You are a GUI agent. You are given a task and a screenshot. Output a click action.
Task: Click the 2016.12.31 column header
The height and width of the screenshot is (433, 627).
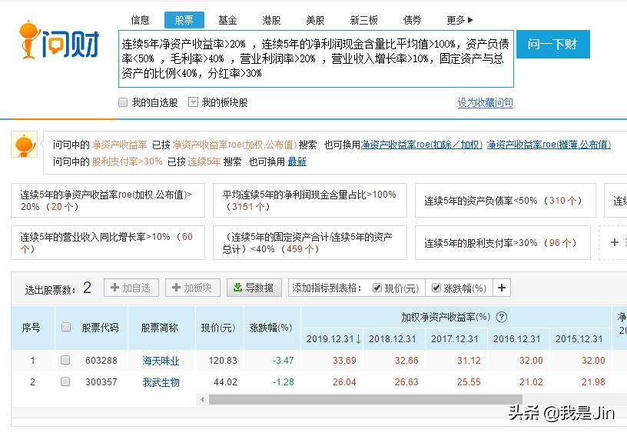point(517,339)
